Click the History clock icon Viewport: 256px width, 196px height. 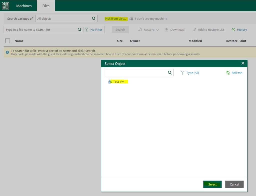coord(233,30)
